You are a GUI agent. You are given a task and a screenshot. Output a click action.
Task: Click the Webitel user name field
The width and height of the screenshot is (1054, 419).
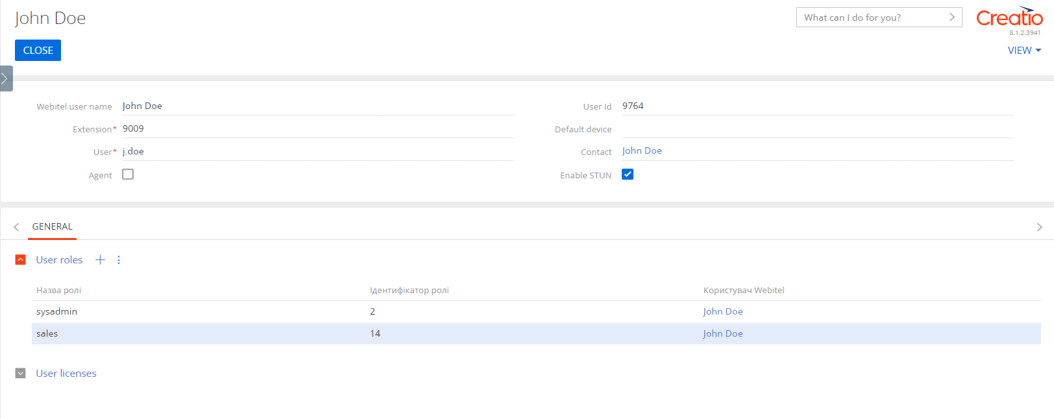[318, 106]
